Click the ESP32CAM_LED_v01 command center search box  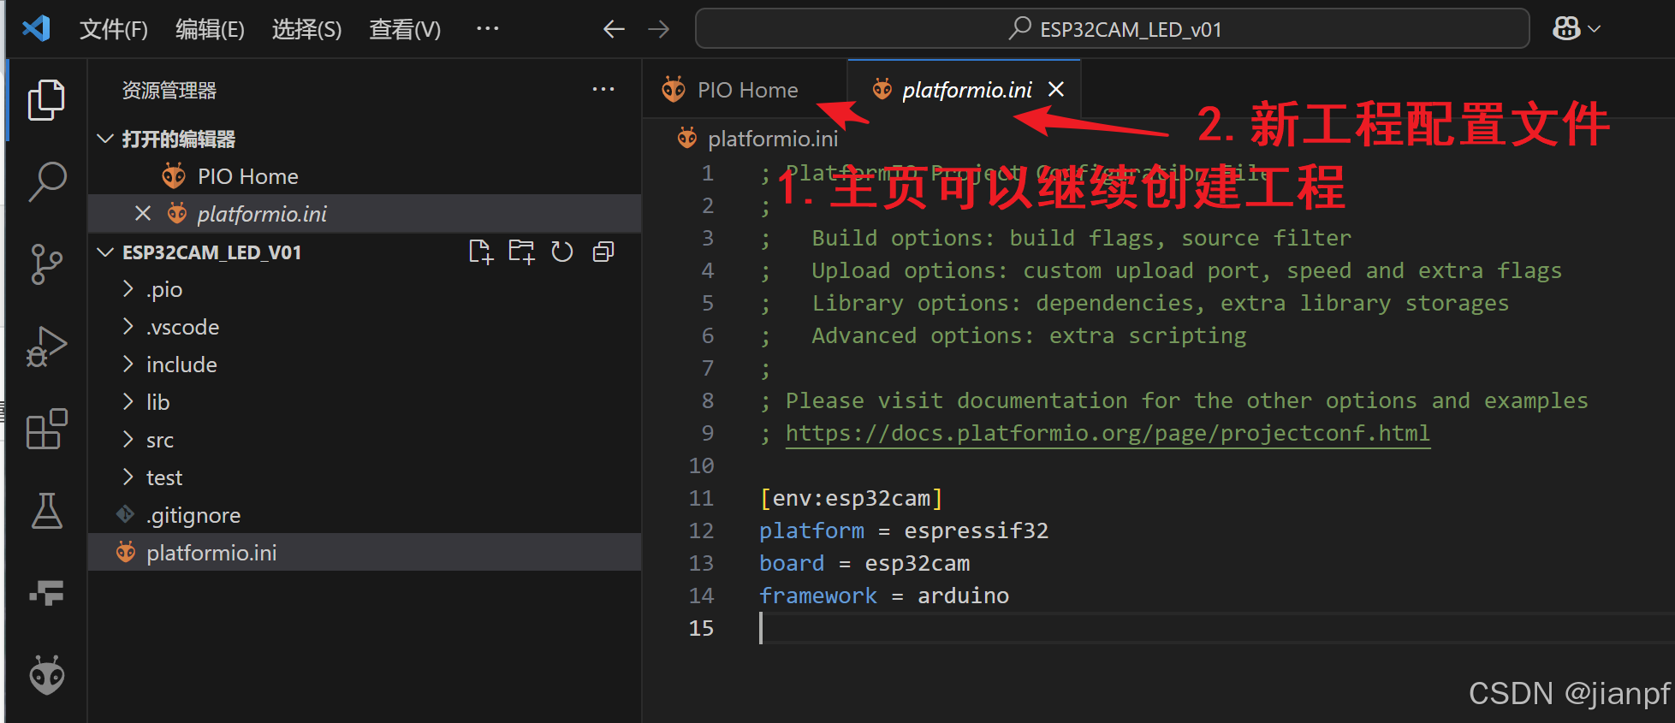click(x=1112, y=29)
